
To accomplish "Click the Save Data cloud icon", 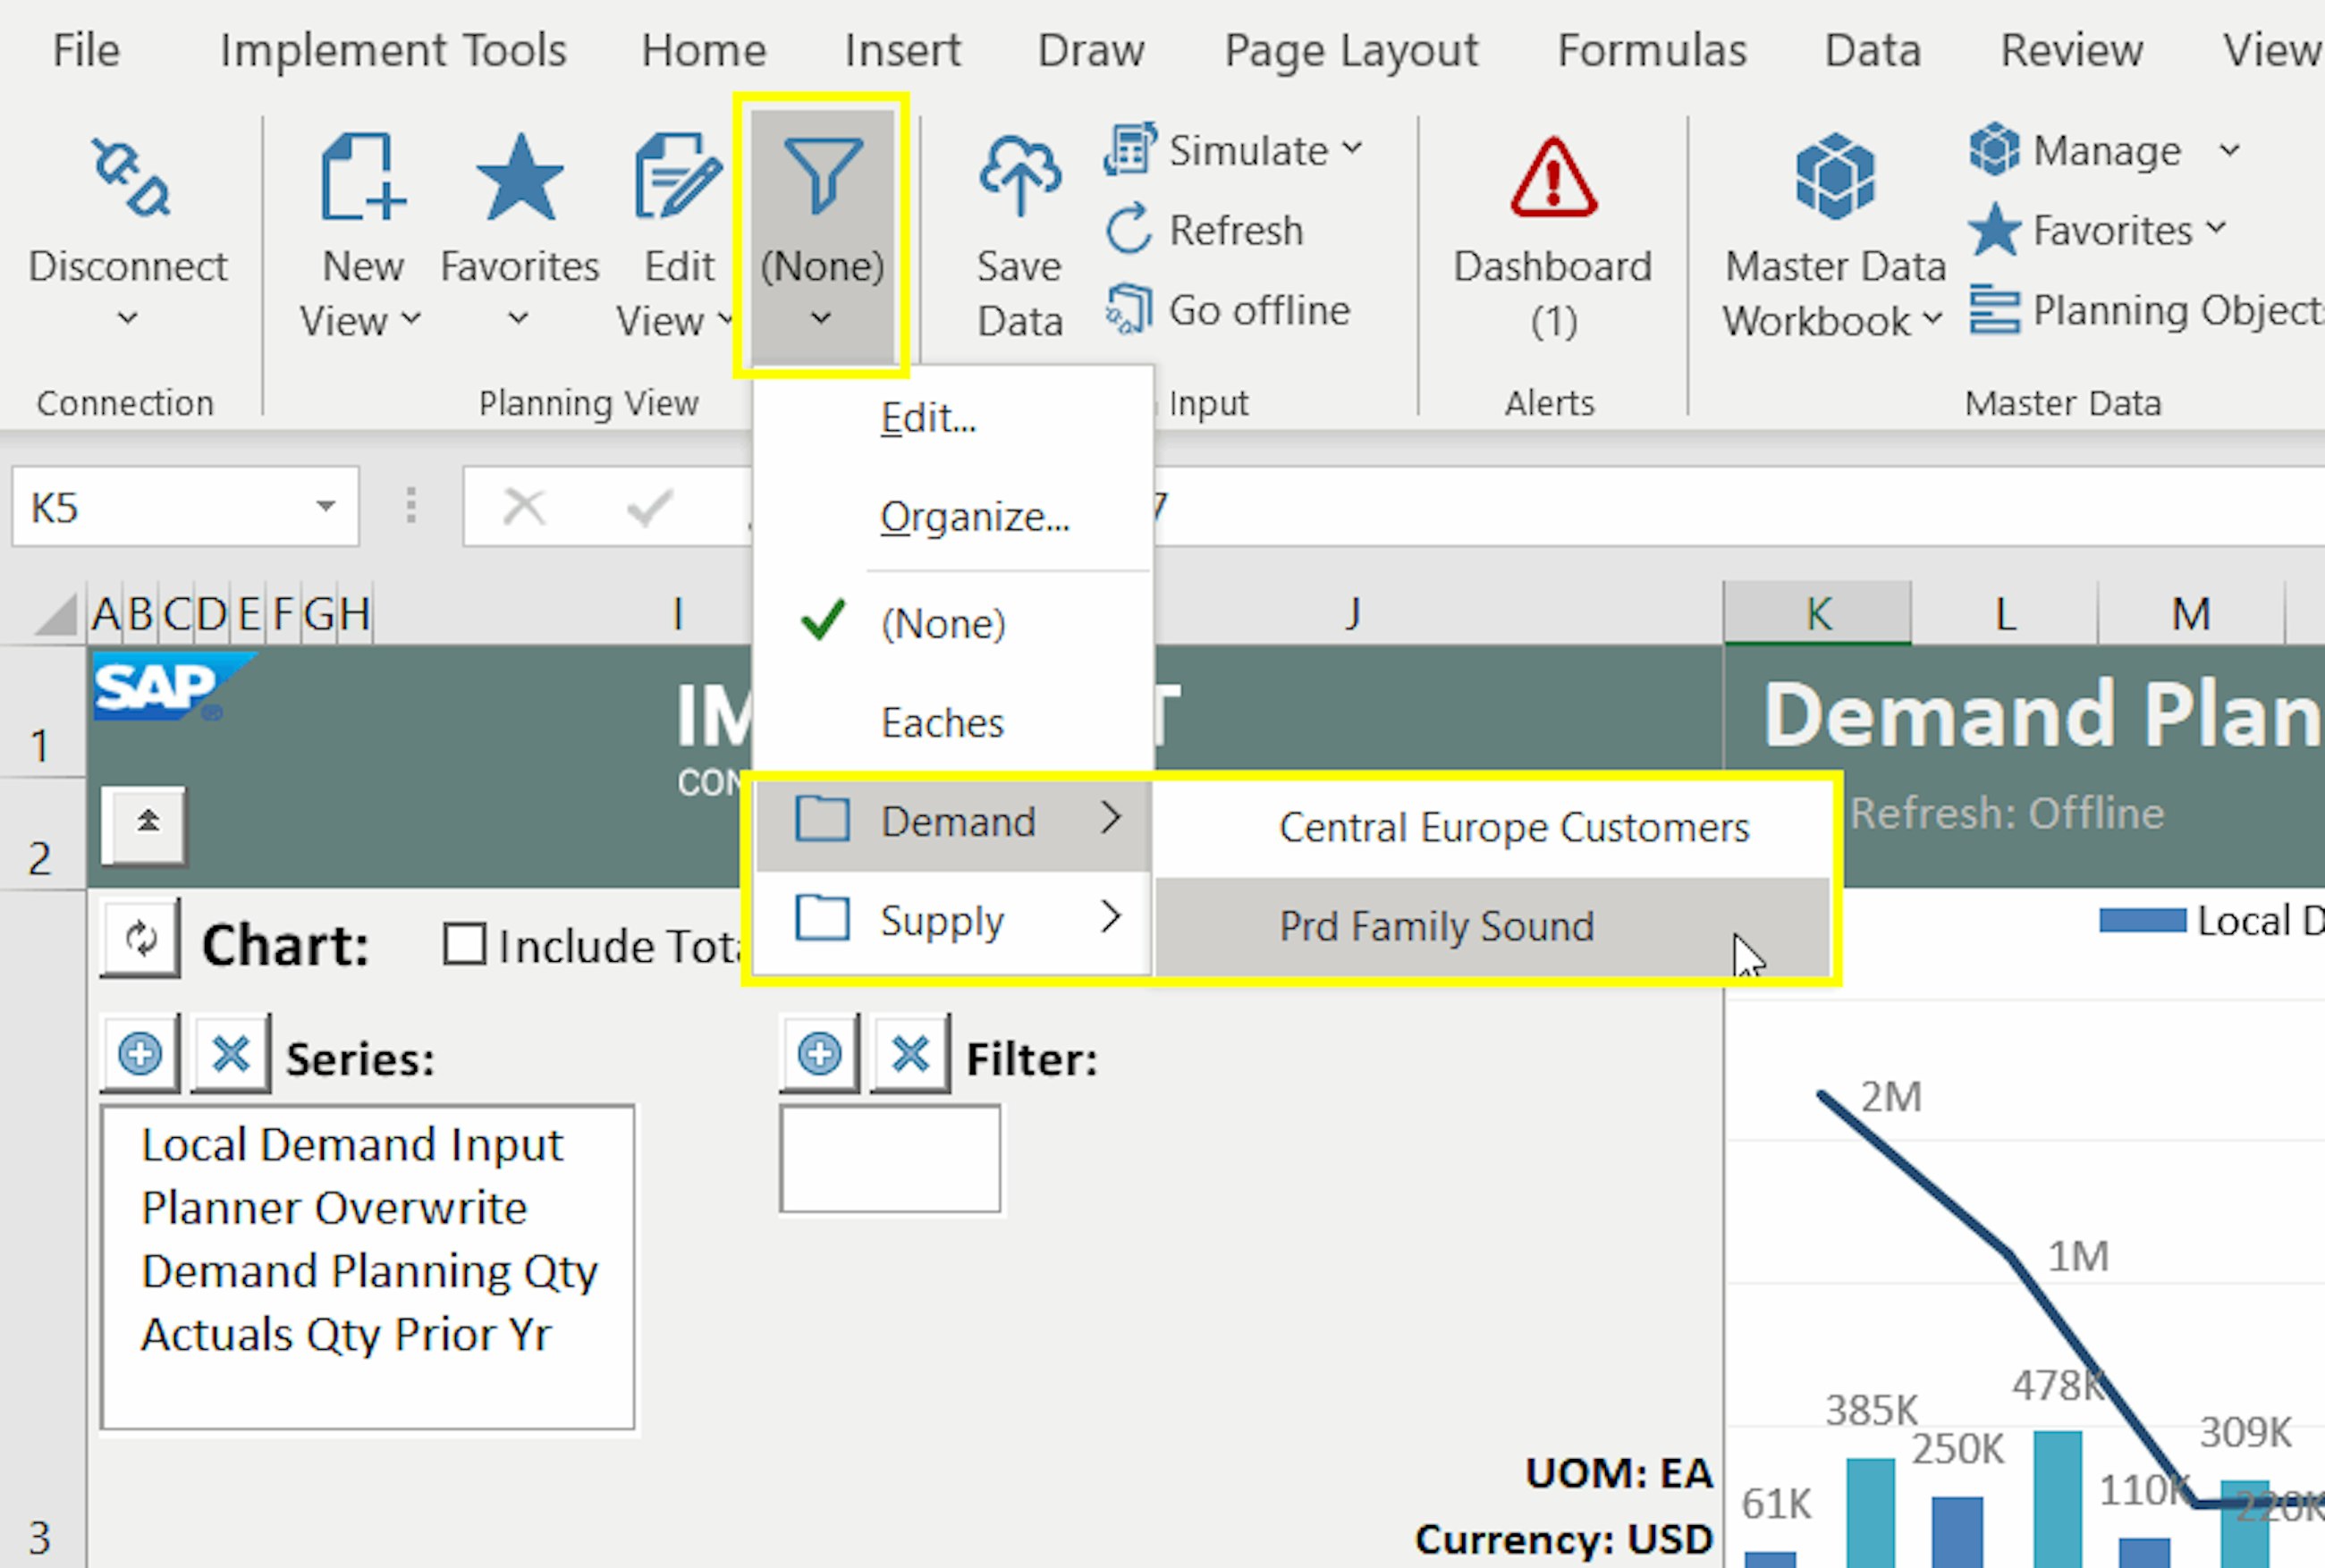I will (1019, 178).
